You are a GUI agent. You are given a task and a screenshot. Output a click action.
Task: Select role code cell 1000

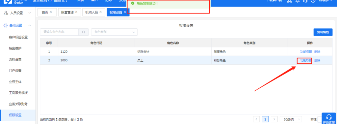point(96,60)
